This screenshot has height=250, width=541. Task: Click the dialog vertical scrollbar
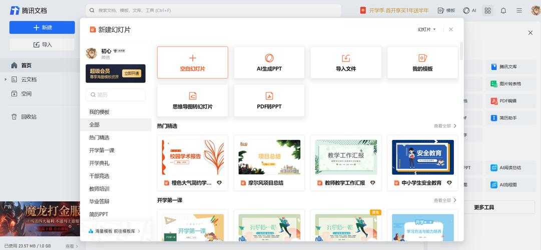461,51
